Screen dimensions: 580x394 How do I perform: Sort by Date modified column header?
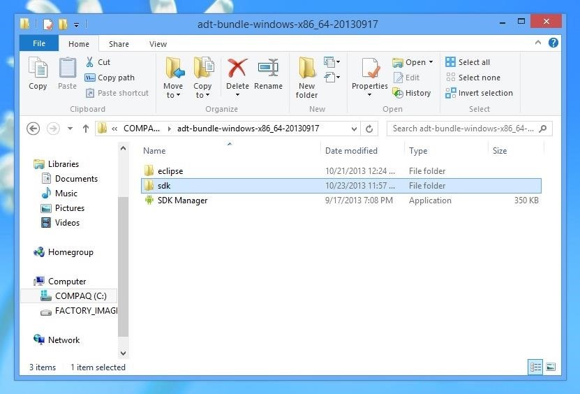[x=351, y=151]
